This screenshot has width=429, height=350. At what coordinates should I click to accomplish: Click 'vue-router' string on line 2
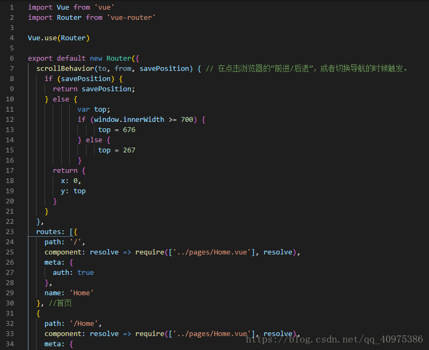tap(131, 18)
